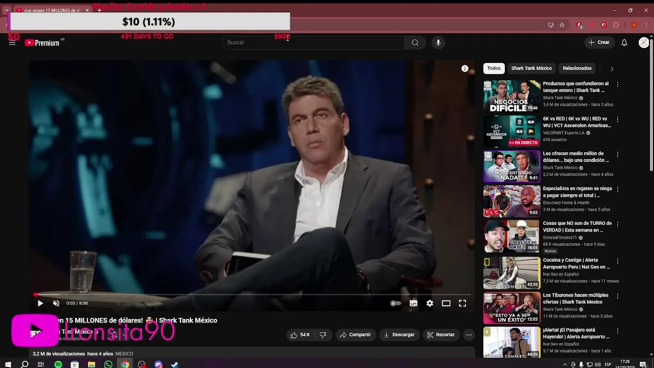Open GonzaaFonseca11 channel link
The height and width of the screenshot is (368, 654).
[x=559, y=238]
